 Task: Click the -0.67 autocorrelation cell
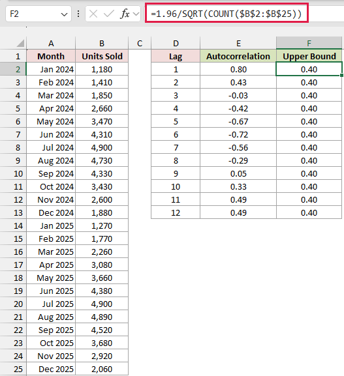pyautogui.click(x=238, y=121)
